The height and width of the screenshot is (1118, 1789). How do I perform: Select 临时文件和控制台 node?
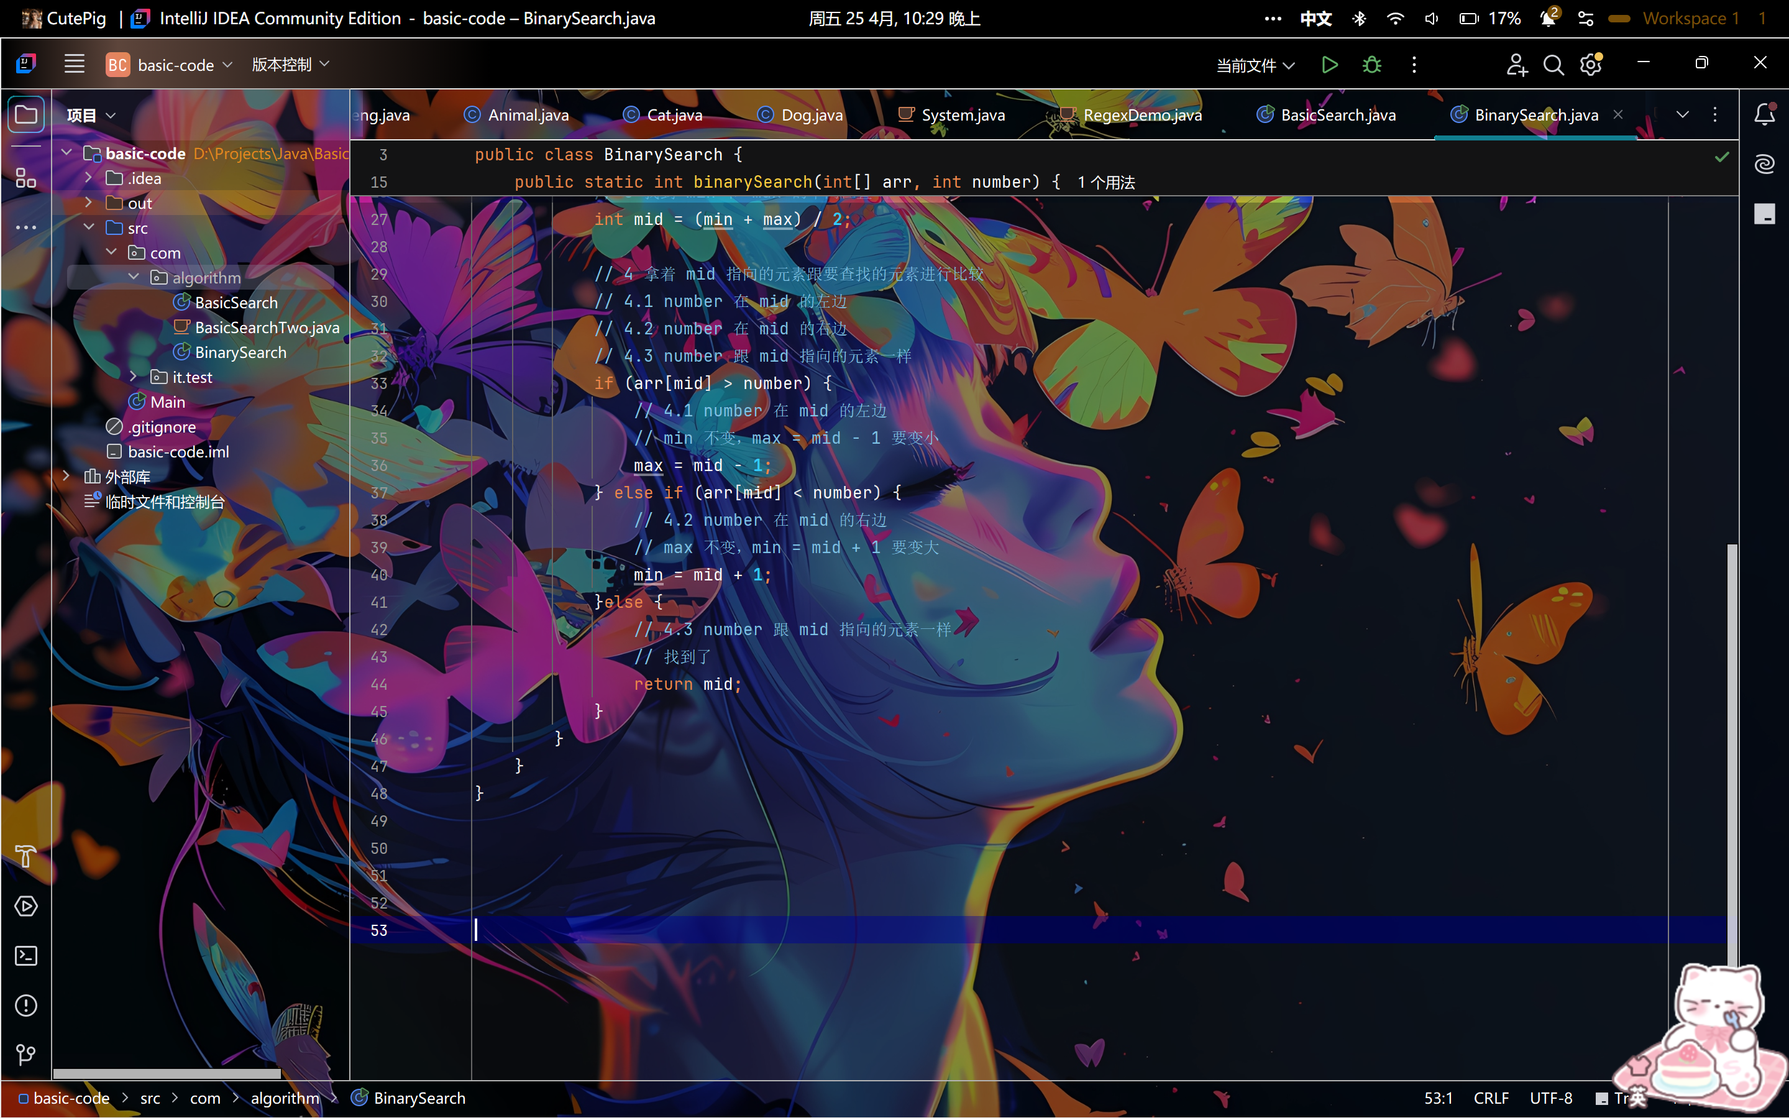tap(155, 502)
